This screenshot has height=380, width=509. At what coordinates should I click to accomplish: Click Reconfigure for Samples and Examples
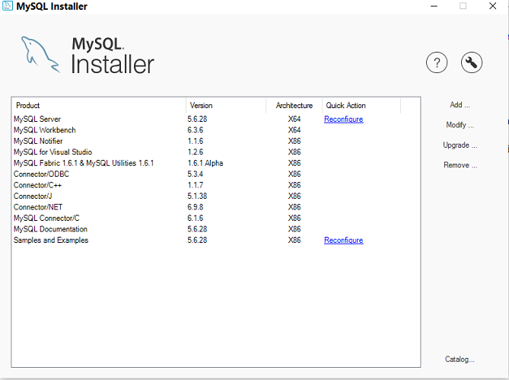point(343,241)
